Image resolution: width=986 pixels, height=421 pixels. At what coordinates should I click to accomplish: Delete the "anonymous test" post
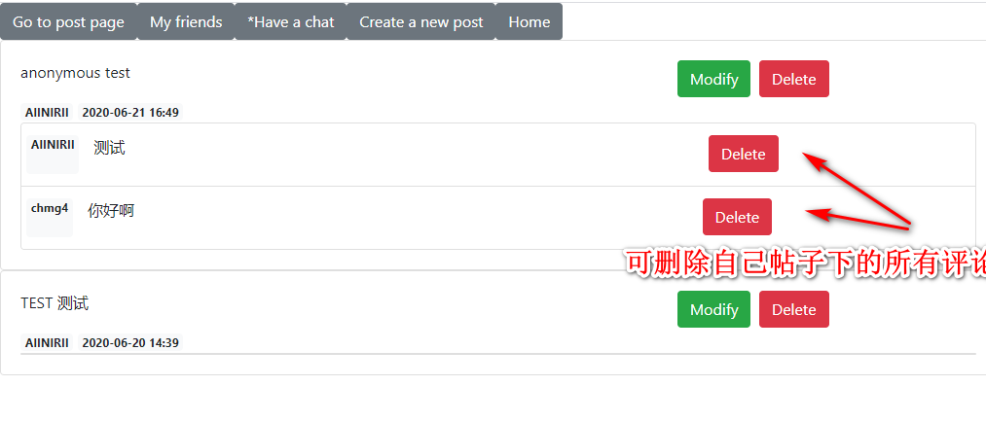click(x=793, y=80)
